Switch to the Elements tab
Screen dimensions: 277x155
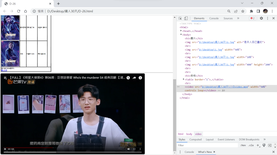click(x=199, y=18)
